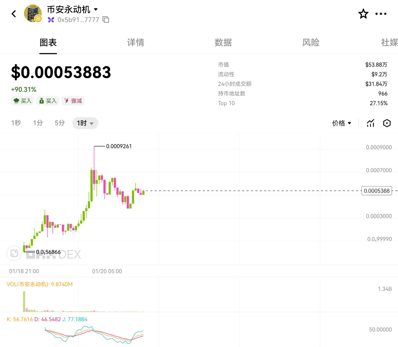Expand chart to fullscreen icon

(x=14, y=253)
